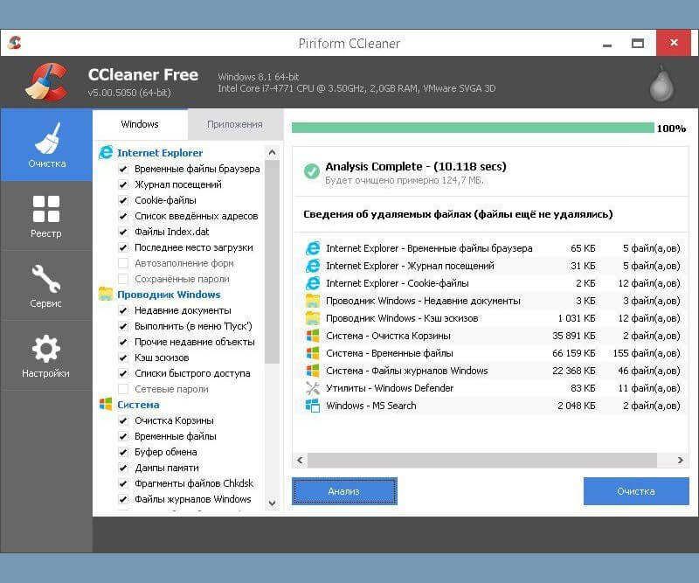Click the CCleaner logo in header

tap(47, 82)
